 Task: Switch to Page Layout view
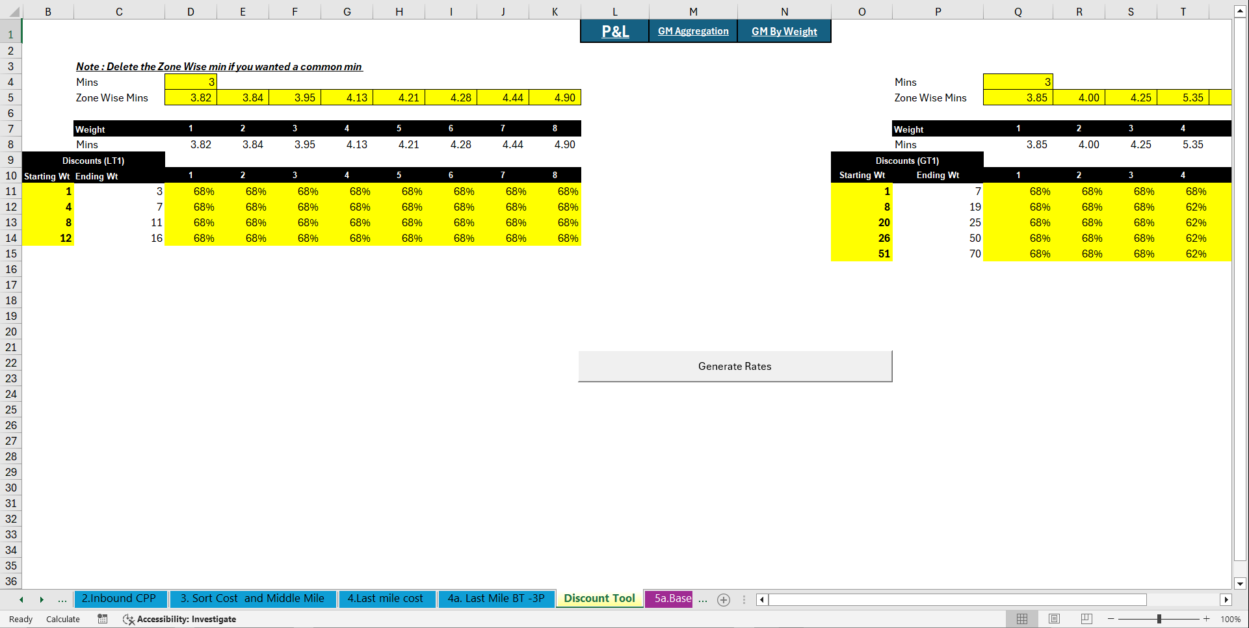click(1053, 619)
